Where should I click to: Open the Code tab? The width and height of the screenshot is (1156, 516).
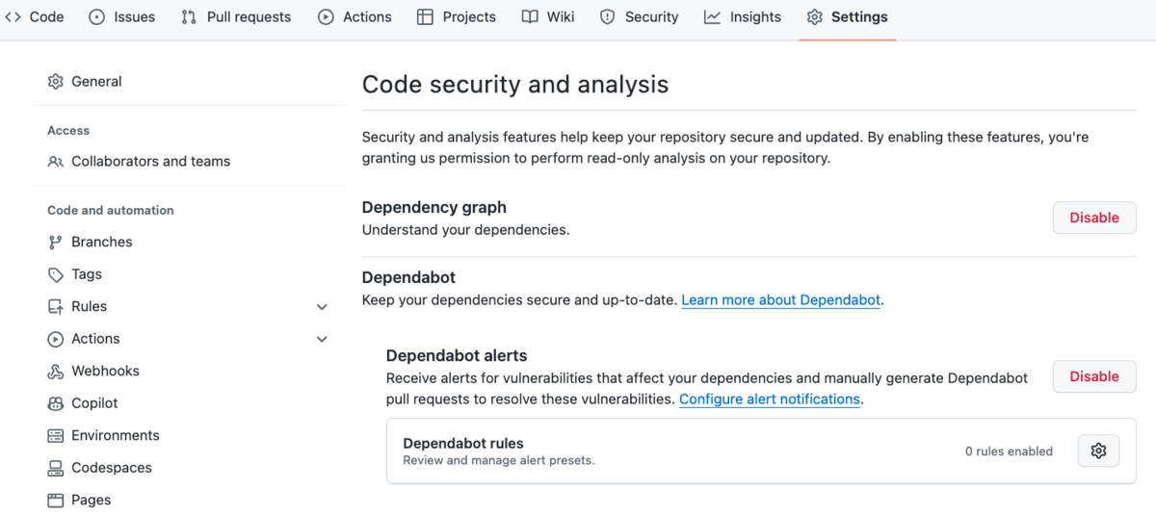34,16
